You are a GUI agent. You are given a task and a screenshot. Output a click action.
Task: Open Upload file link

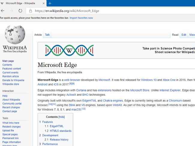[8, 130]
